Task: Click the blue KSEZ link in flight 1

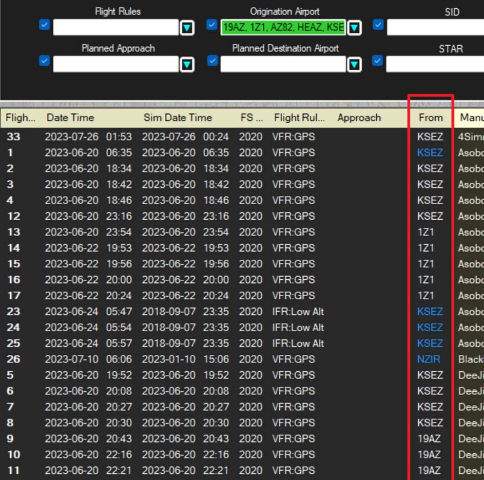Action: [x=430, y=152]
